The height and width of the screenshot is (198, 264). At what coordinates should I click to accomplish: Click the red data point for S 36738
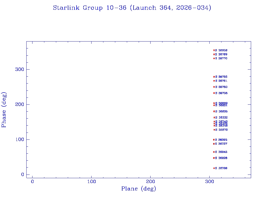(214, 93)
